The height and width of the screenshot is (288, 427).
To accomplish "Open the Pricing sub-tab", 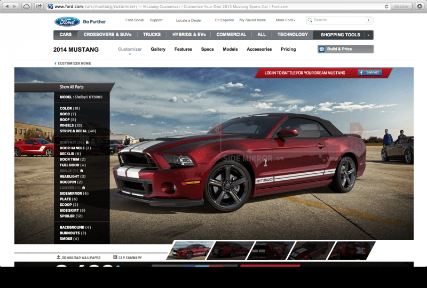I will [288, 49].
